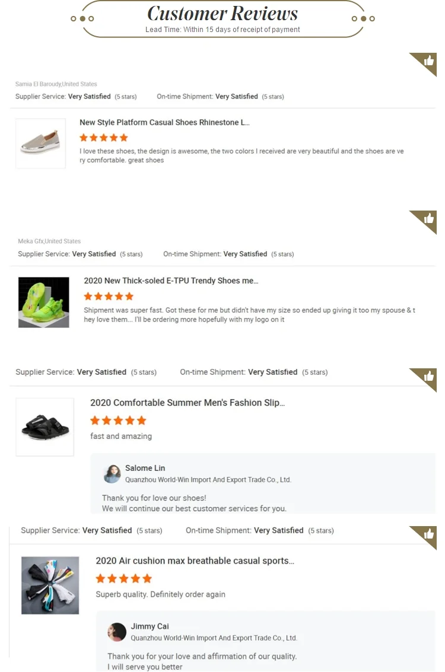Open the neon green sneakers thumbnail
This screenshot has width=445, height=672.
pos(44,302)
